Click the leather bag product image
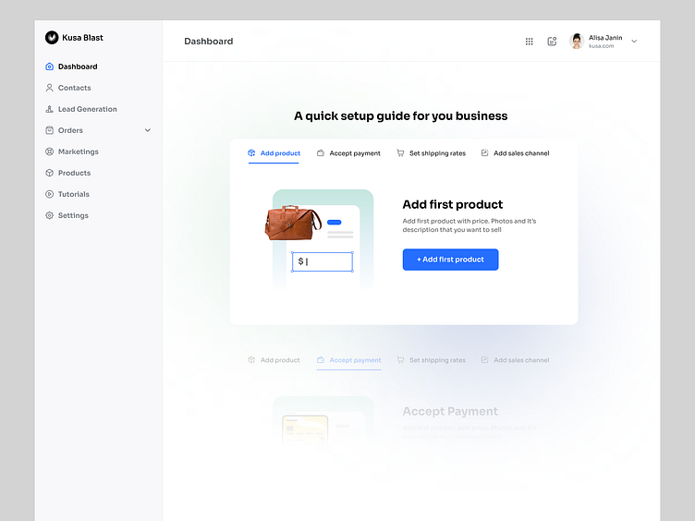Screen dimensions: 695x521 pos(293,223)
